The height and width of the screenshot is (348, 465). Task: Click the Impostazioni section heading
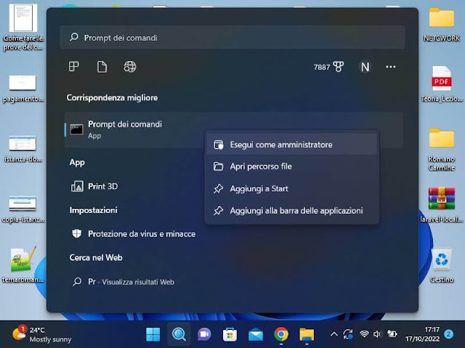coord(94,210)
